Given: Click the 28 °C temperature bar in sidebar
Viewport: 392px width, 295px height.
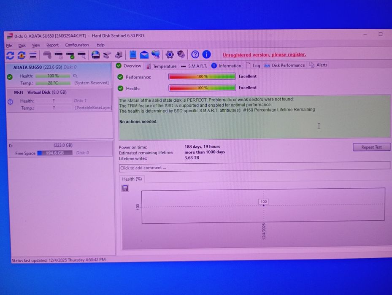Looking at the screenshot, I should [x=53, y=83].
